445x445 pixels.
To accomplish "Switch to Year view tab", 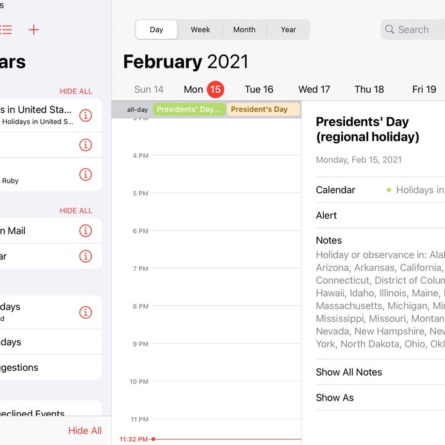I will point(289,30).
